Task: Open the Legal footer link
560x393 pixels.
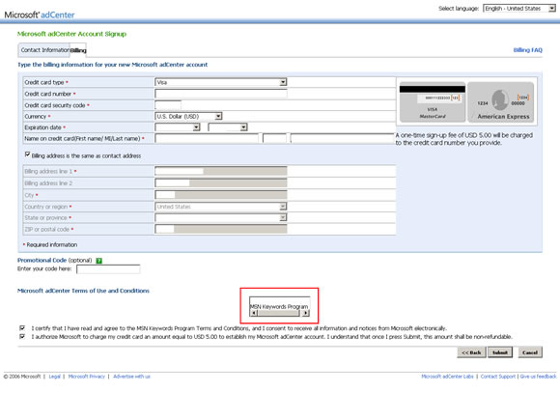Action: (55, 377)
